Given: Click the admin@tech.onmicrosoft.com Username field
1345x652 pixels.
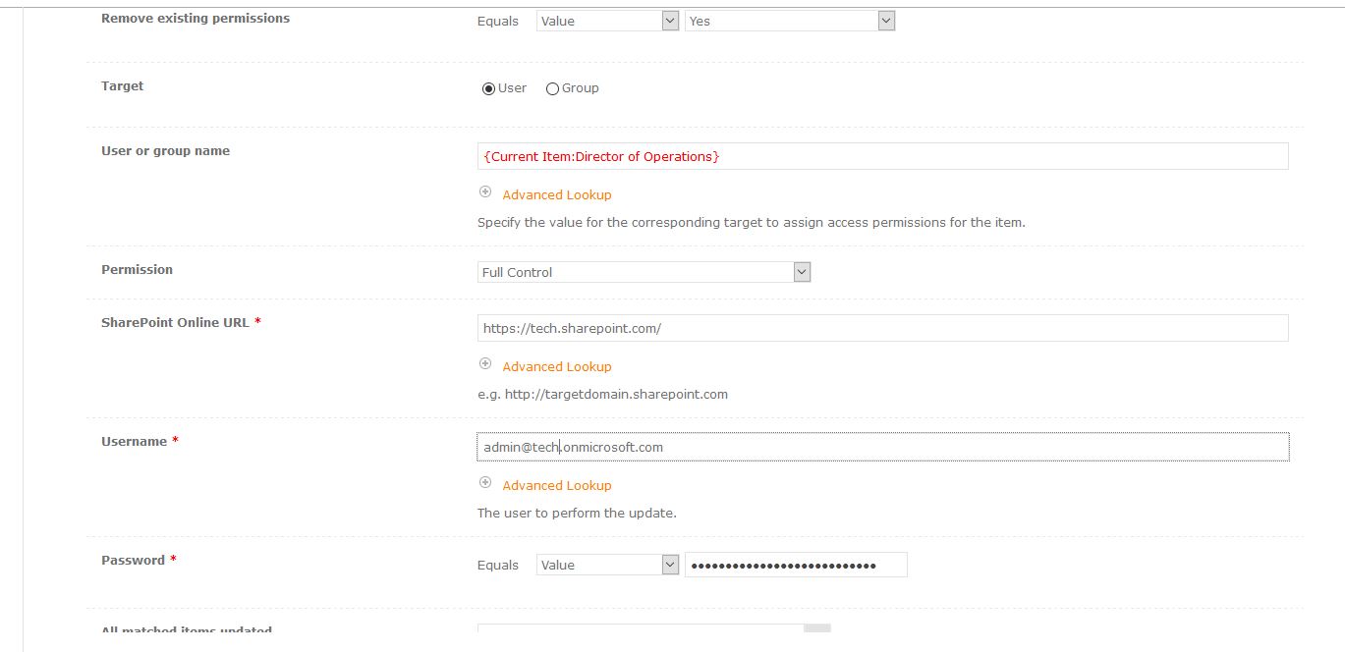Looking at the screenshot, I should click(881, 446).
